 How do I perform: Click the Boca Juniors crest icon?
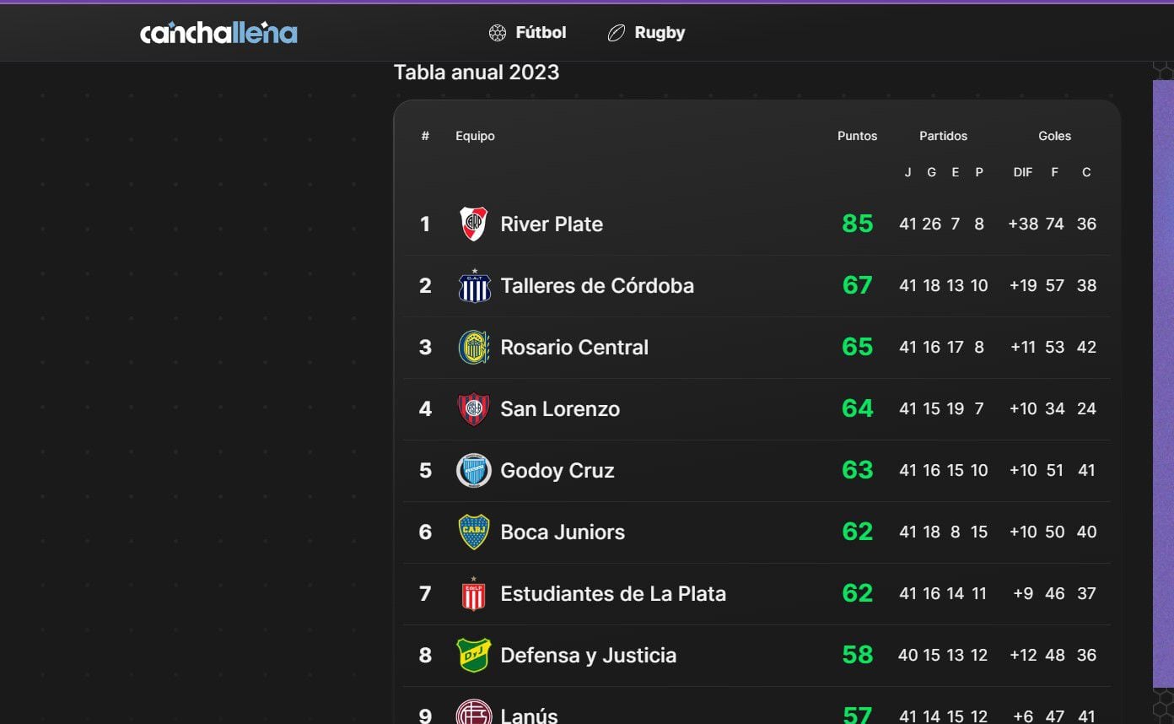click(x=474, y=532)
